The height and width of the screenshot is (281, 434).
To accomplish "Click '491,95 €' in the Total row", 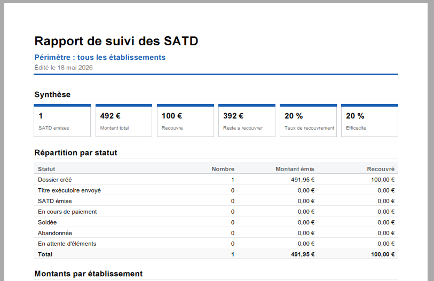I will coord(303,254).
